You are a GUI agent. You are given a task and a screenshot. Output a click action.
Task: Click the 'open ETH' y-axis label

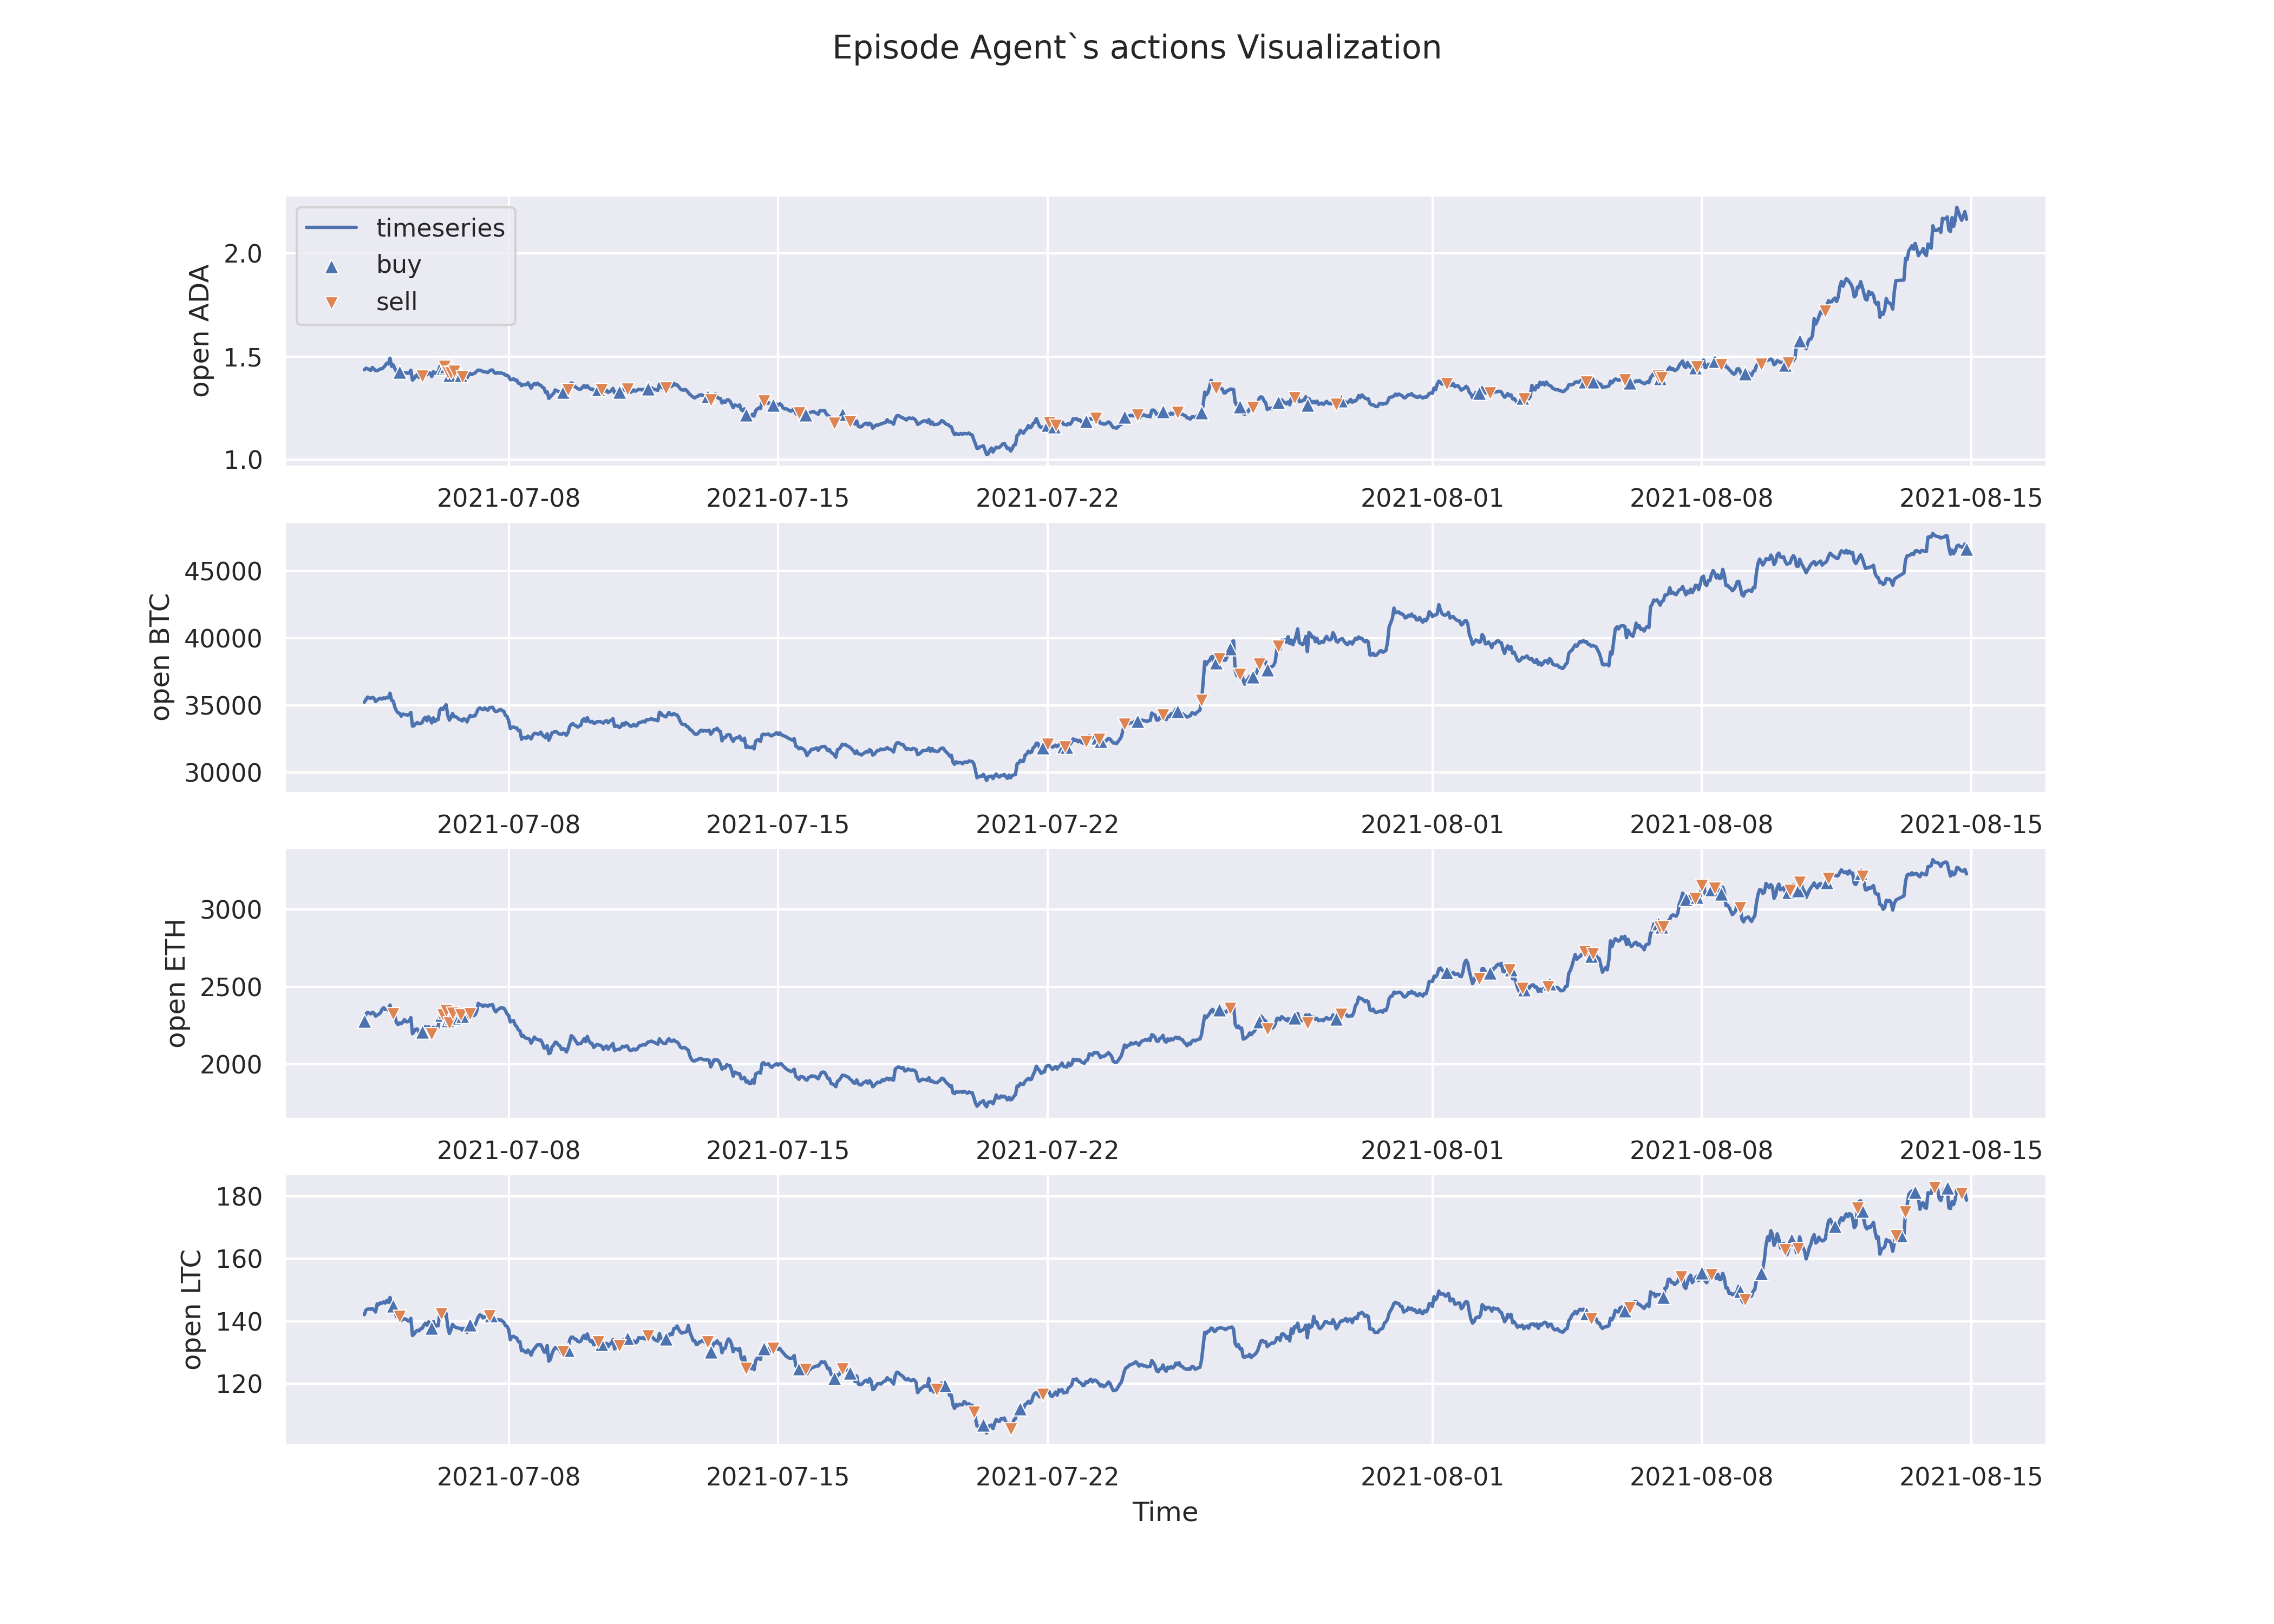176,983
